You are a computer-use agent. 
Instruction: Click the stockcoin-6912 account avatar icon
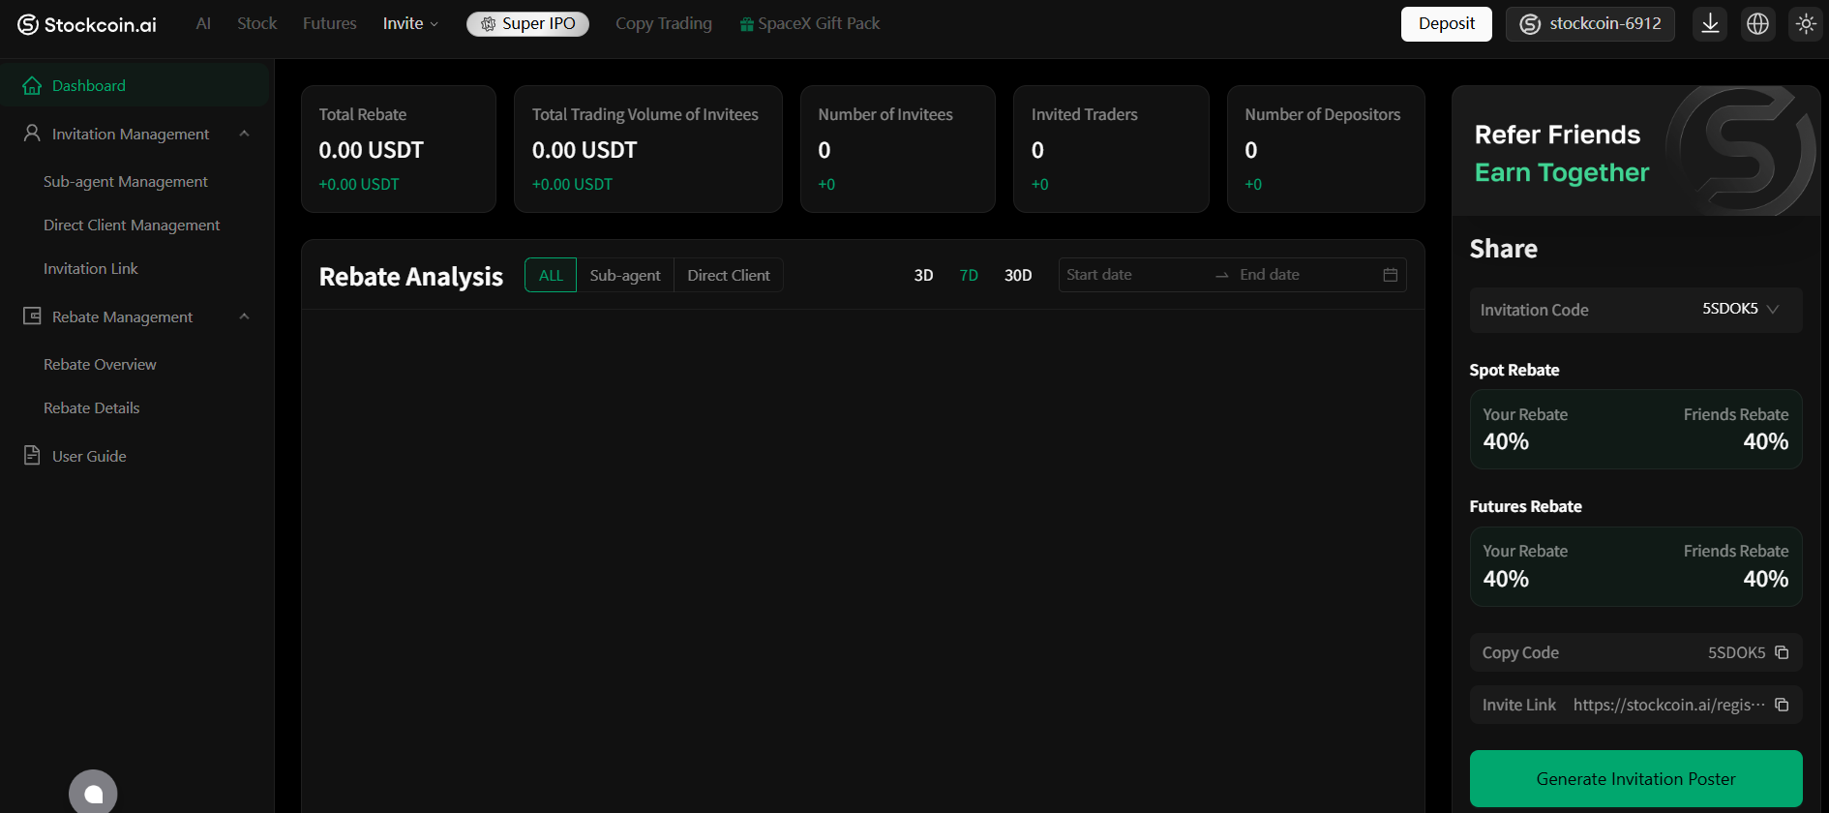(1530, 24)
